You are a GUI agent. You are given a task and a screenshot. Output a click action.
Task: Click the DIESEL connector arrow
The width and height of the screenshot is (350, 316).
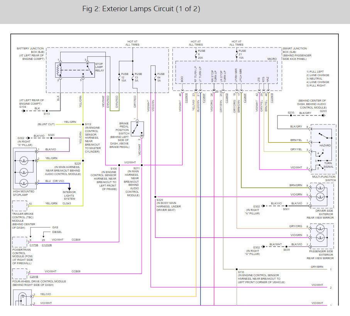(x=43, y=236)
